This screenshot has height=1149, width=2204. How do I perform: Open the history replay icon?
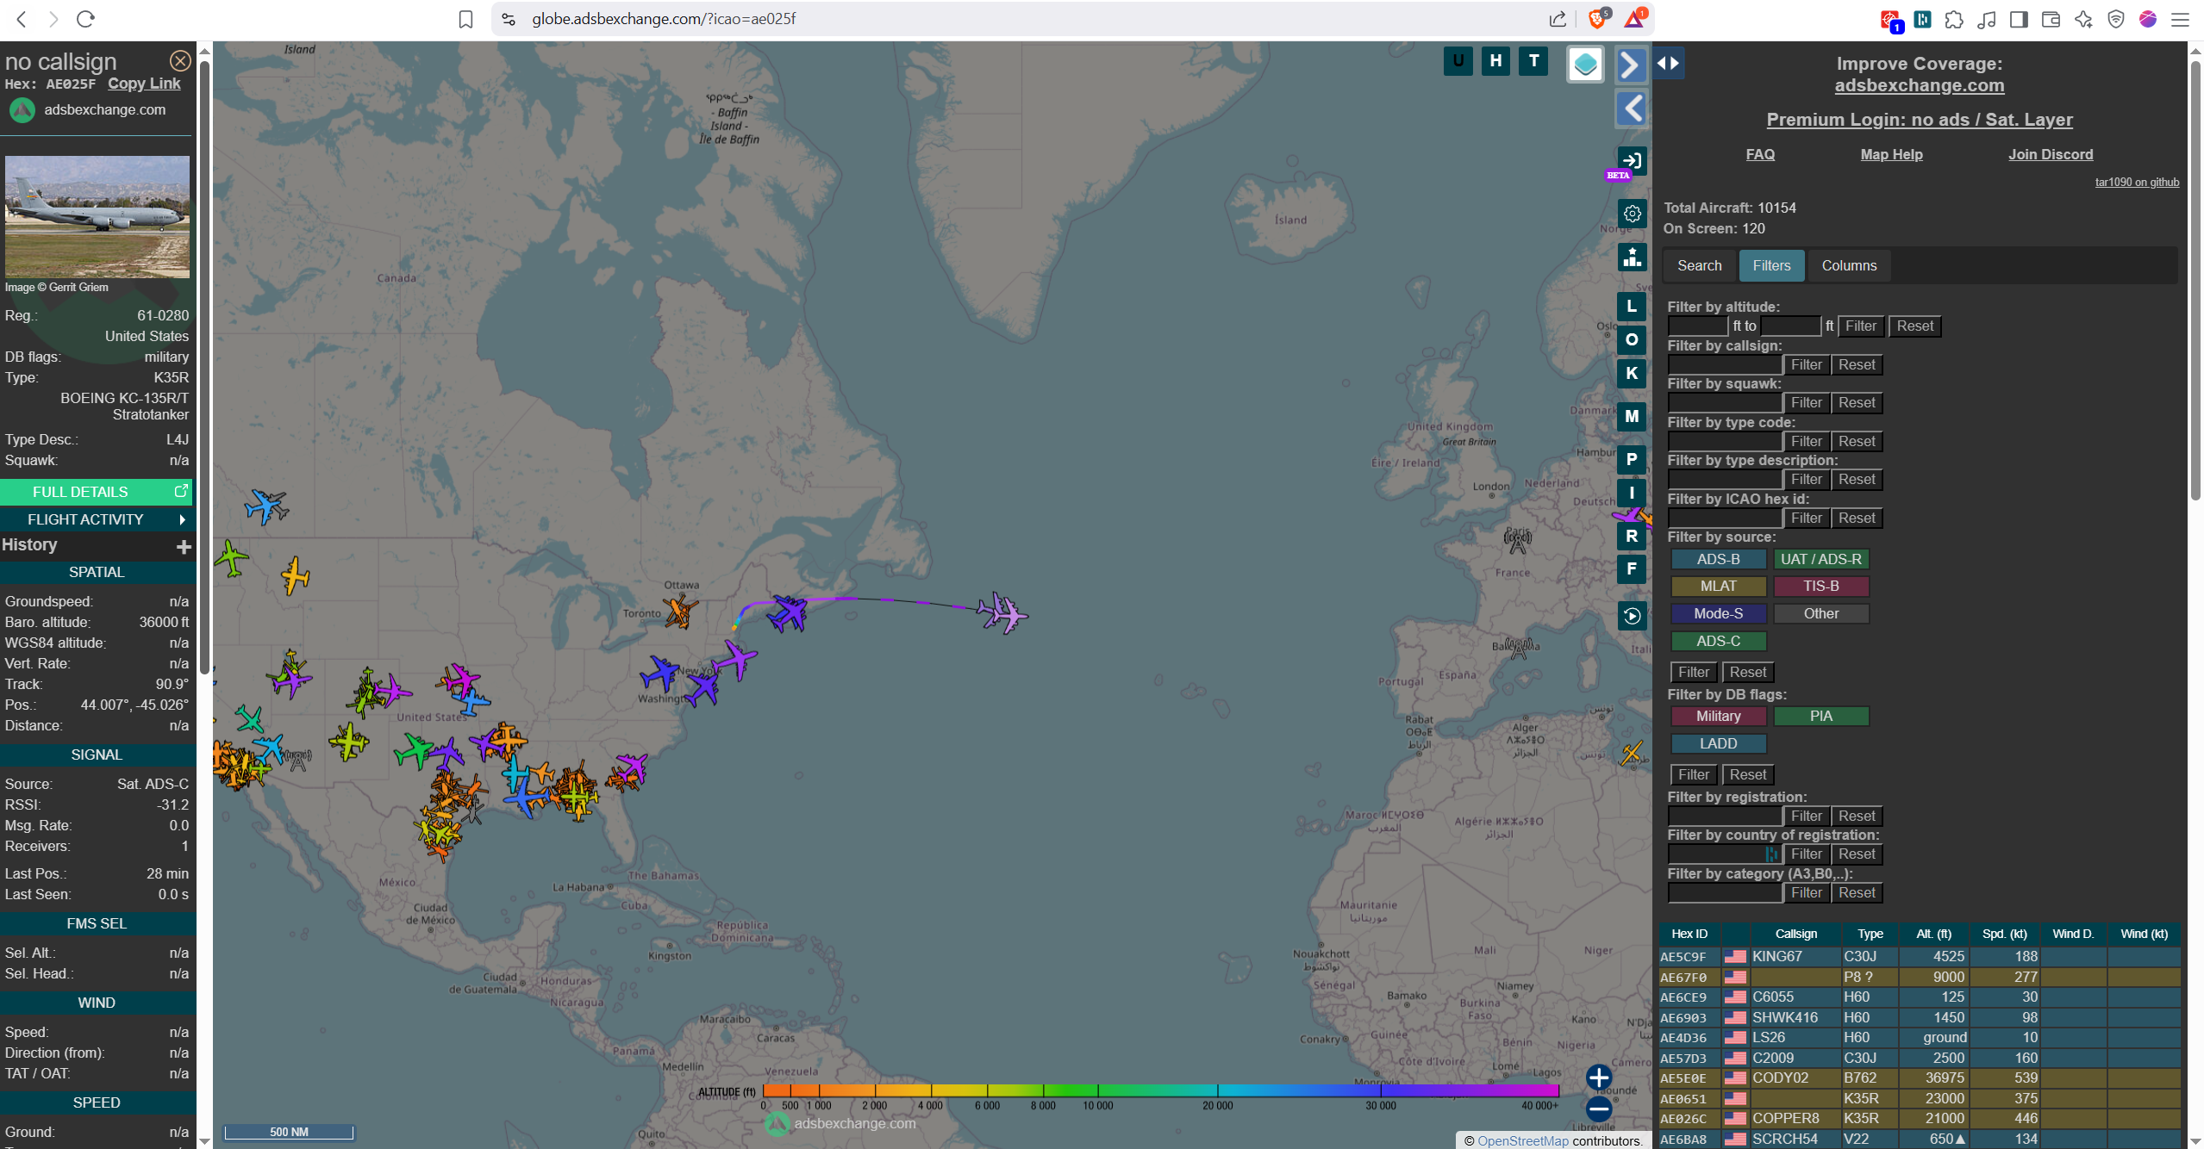click(x=1632, y=616)
